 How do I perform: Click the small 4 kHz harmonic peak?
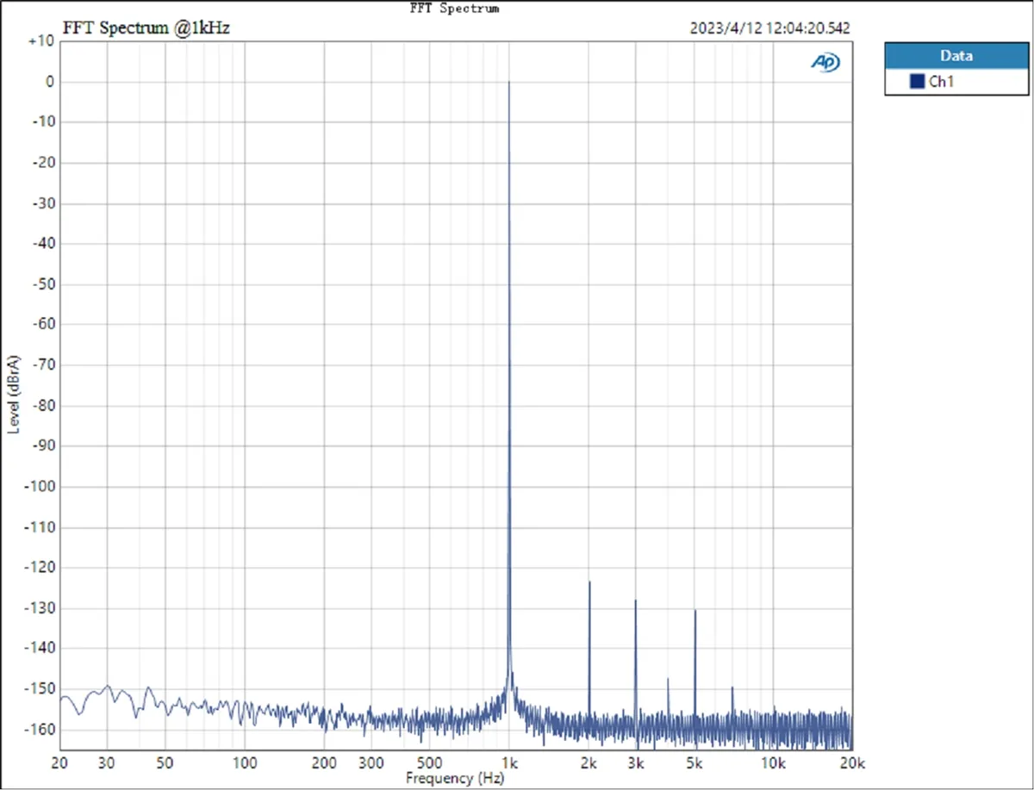coord(668,680)
